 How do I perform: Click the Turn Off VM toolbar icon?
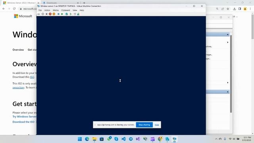(46, 14)
